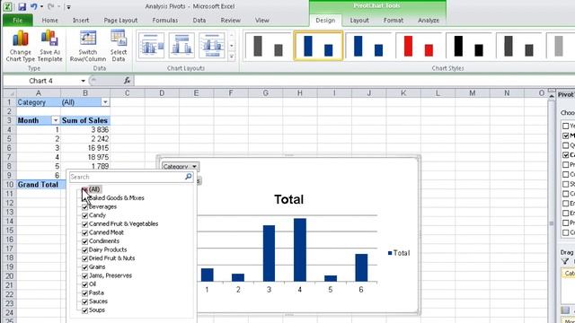Click the Select All corner button
The width and height of the screenshot is (575, 323).
pyautogui.click(x=9, y=93)
